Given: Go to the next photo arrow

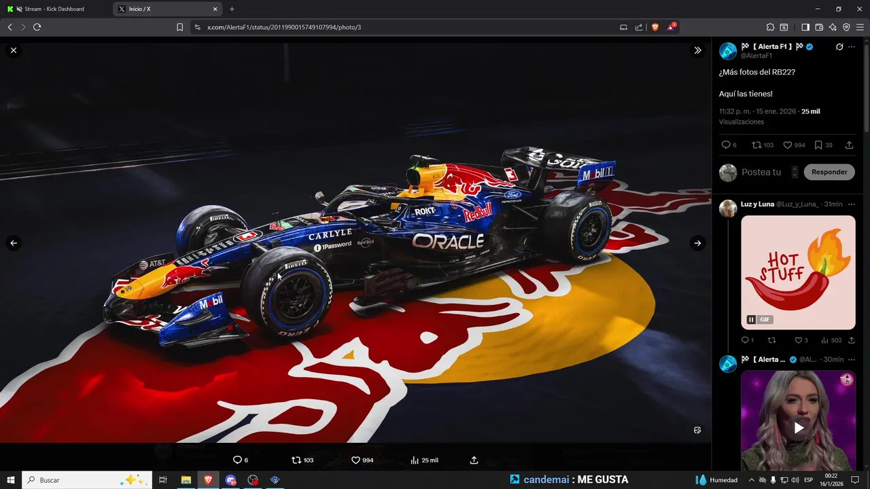Looking at the screenshot, I should click(x=697, y=243).
